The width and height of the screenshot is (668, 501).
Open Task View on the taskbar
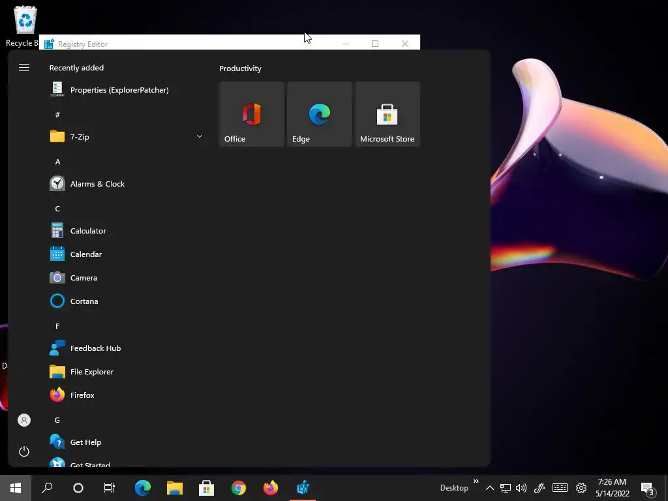point(110,488)
